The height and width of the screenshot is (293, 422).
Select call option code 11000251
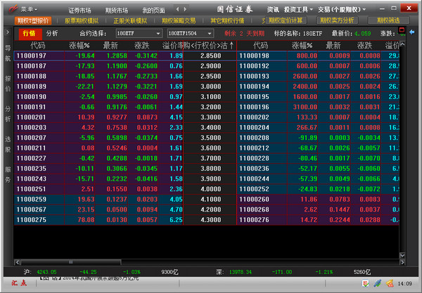point(31,189)
